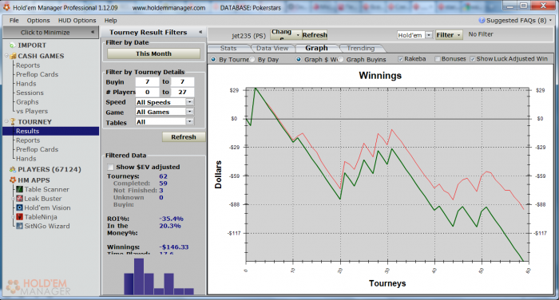The height and width of the screenshot is (300, 559).
Task: Click the IMPORT icon in sidebar
Action: 13,45
